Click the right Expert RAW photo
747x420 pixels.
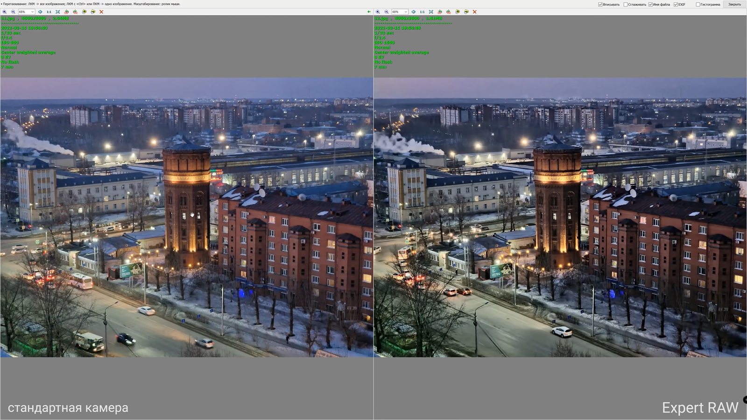pos(560,217)
